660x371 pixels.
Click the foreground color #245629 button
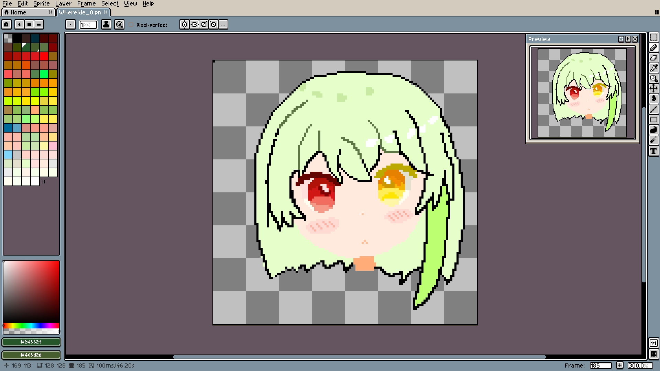click(31, 342)
